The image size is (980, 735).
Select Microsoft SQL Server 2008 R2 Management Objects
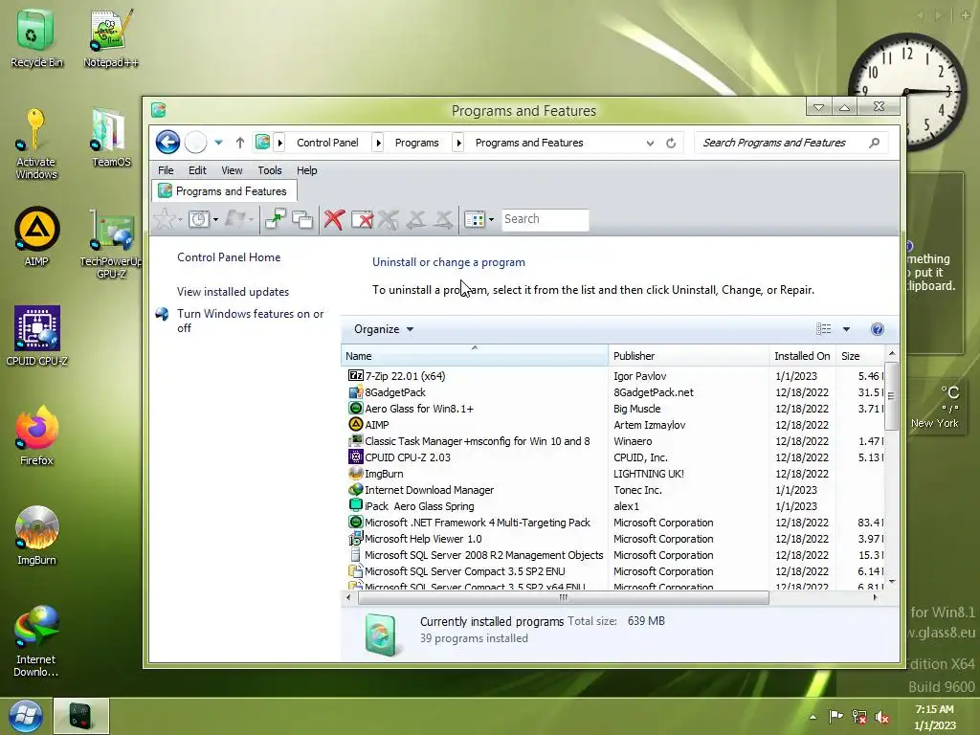[x=483, y=555]
